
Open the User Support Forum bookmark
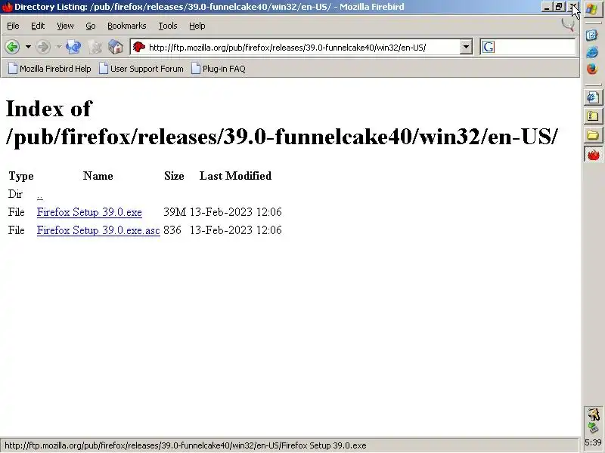click(141, 69)
